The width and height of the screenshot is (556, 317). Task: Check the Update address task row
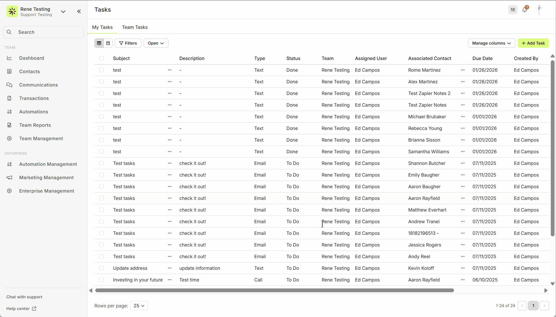click(101, 268)
